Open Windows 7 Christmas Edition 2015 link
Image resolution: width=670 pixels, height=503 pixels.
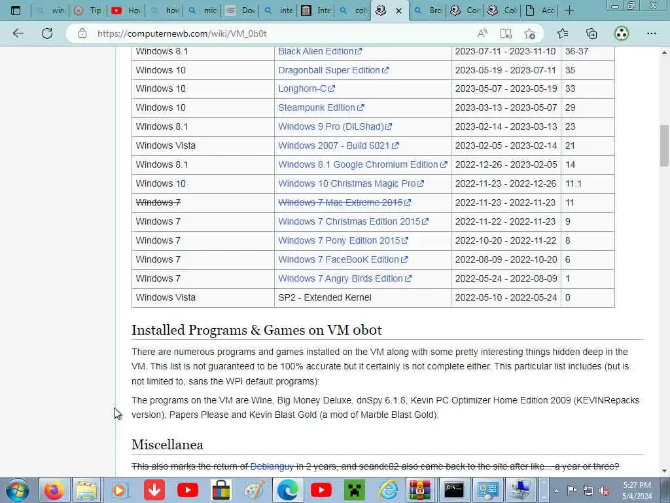point(353,221)
